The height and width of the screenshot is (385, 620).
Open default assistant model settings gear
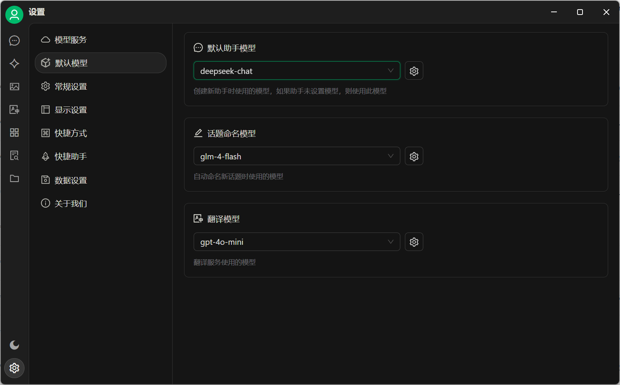coord(414,71)
